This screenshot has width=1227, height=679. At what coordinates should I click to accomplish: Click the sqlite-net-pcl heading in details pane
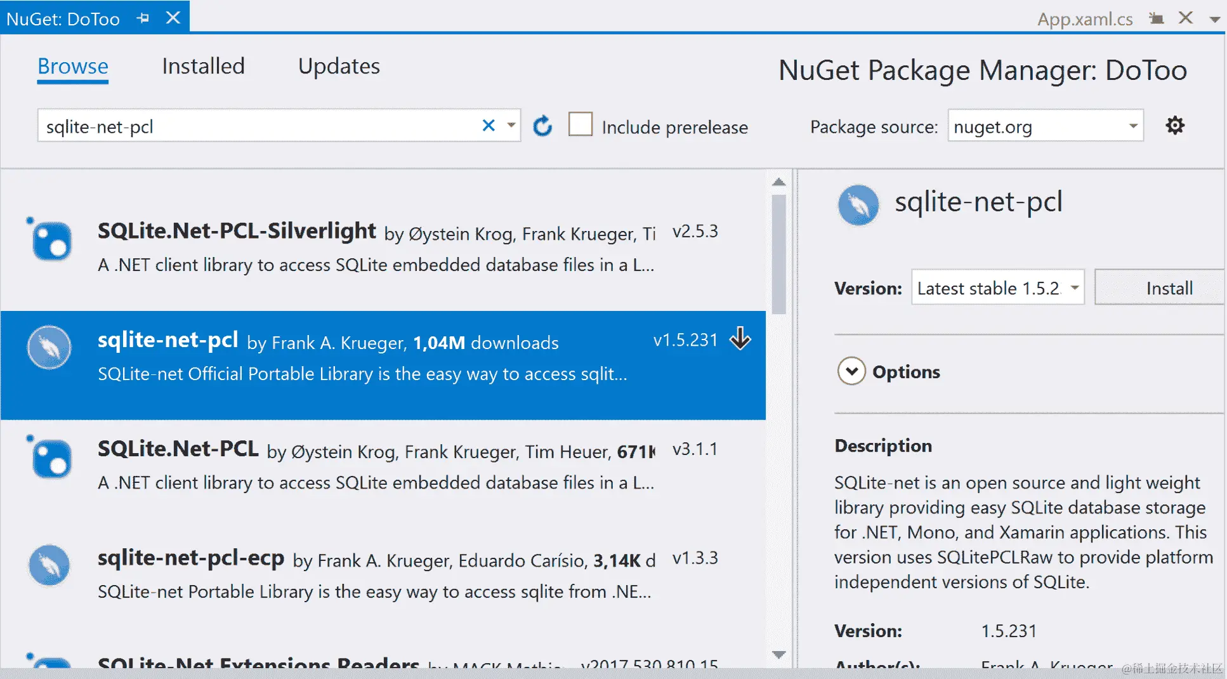click(x=978, y=202)
